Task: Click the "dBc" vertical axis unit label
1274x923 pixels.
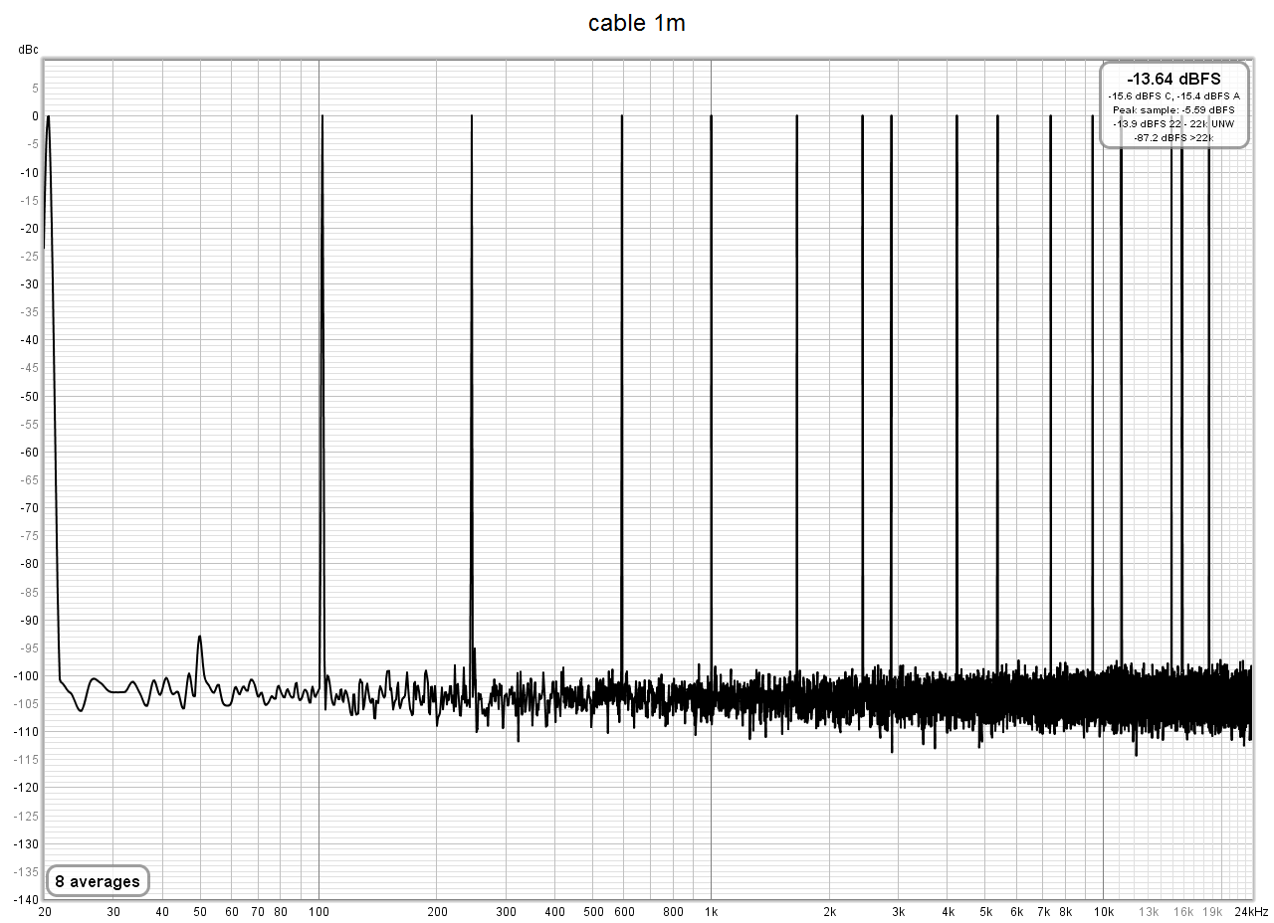Action: (x=27, y=49)
